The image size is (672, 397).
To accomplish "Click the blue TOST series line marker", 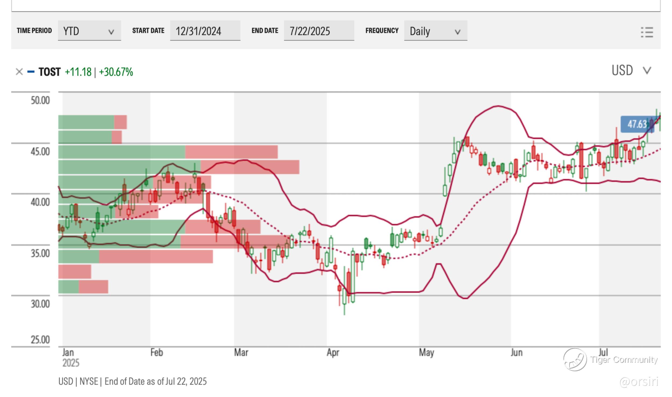I will (31, 72).
